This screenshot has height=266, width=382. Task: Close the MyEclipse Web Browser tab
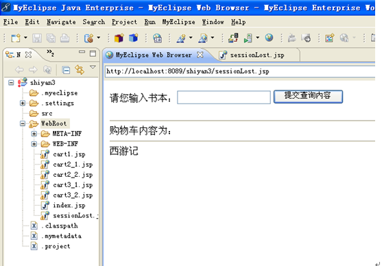coord(200,55)
